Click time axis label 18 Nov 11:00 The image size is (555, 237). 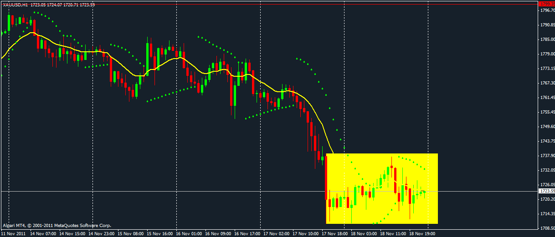pos(393,233)
